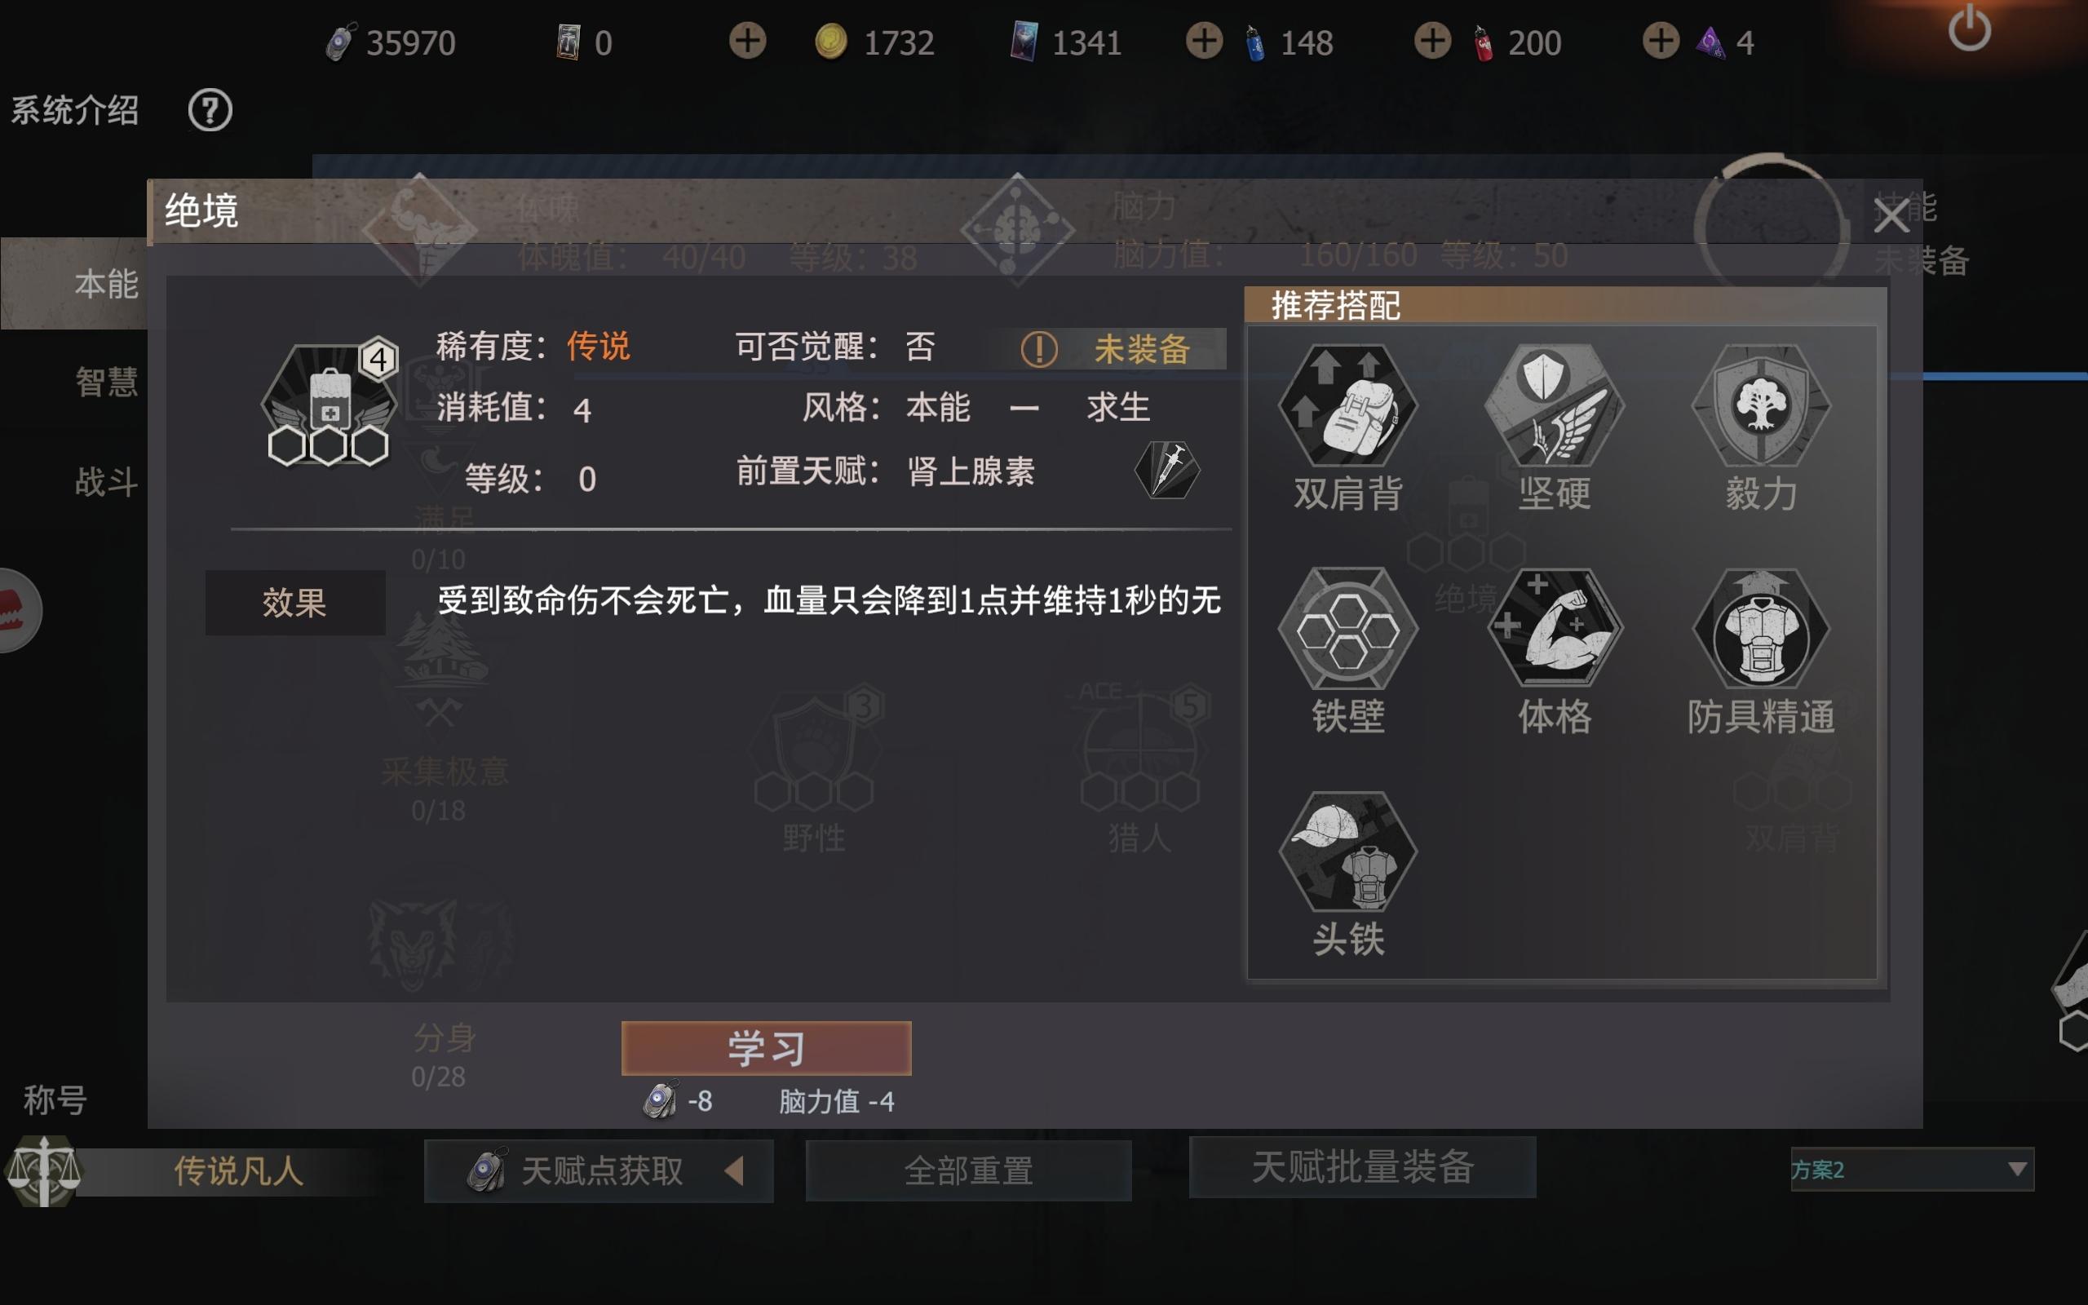Expand the 方案2 scheme dropdown
The image size is (2088, 1305).
pyautogui.click(x=1912, y=1170)
